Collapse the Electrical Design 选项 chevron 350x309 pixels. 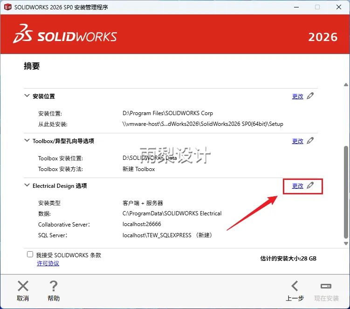[x=27, y=185]
